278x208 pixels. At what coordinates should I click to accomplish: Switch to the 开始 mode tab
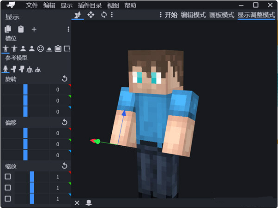point(171,15)
